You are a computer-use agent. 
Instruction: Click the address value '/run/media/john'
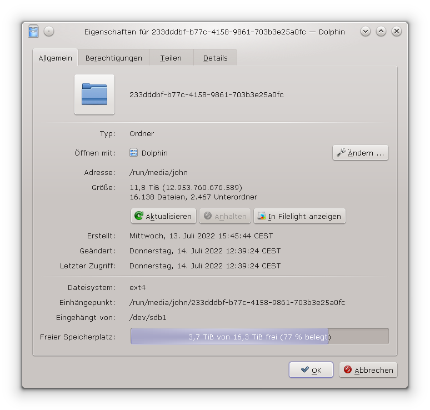click(158, 173)
